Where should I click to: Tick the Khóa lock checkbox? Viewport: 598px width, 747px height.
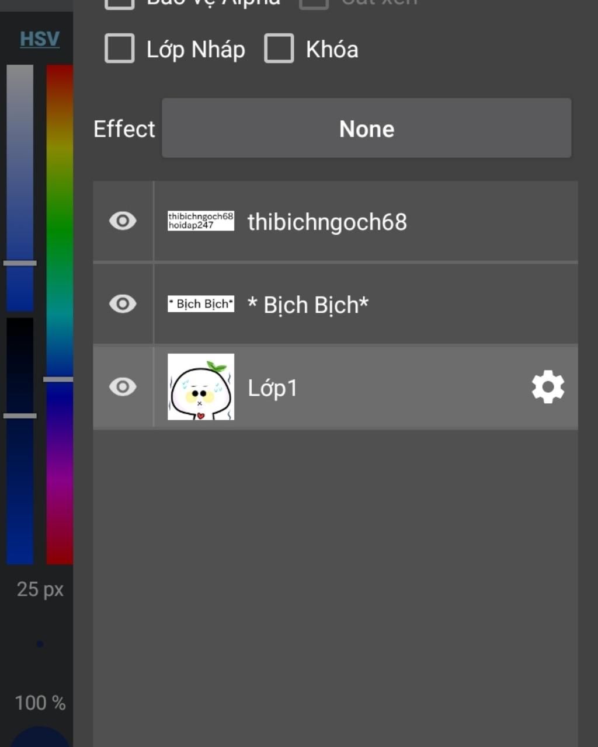click(x=279, y=48)
